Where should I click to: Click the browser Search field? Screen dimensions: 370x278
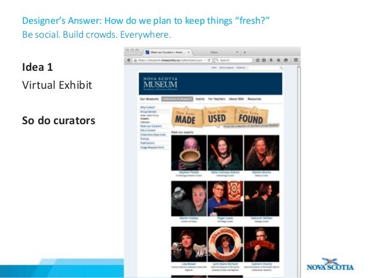click(234, 60)
